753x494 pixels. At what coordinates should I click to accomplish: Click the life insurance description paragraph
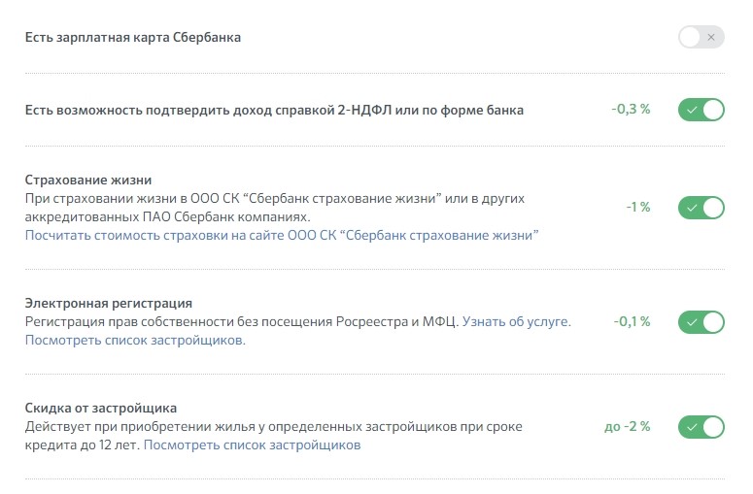pyautogui.click(x=275, y=208)
